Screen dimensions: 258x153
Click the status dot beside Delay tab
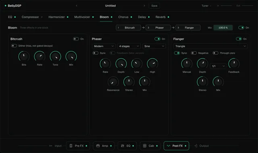149,17
